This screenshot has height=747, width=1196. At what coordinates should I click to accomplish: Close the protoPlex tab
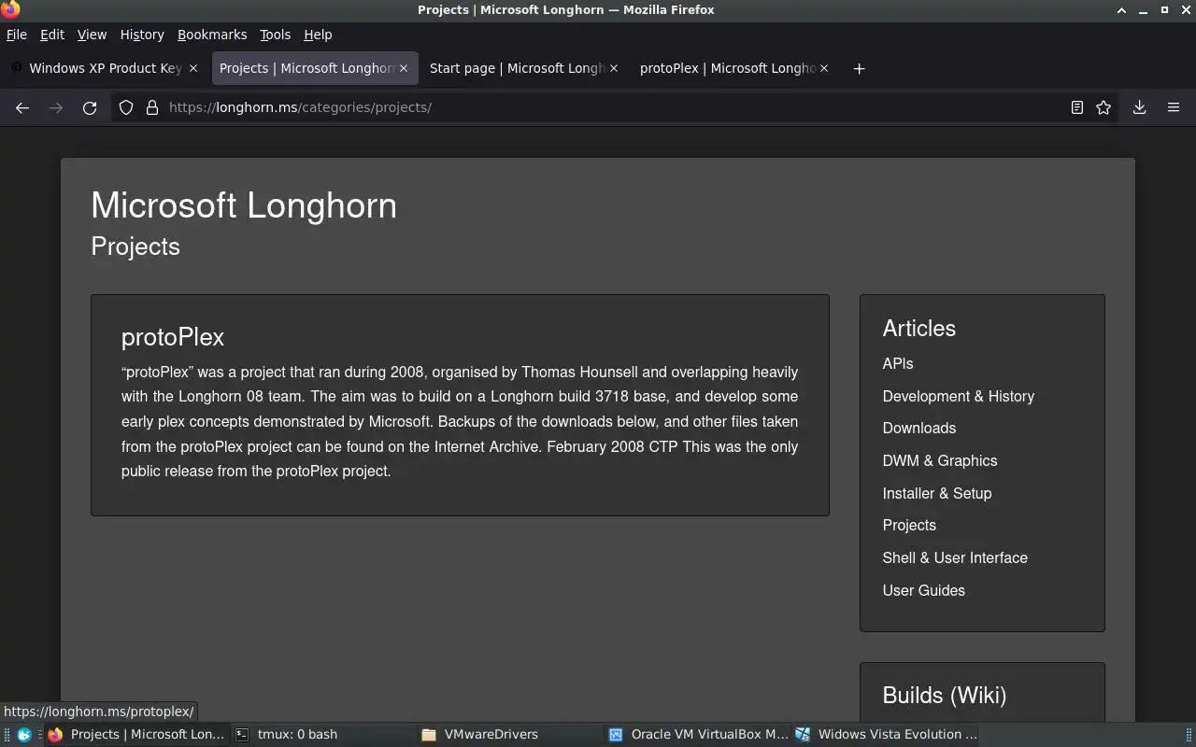pos(824,68)
